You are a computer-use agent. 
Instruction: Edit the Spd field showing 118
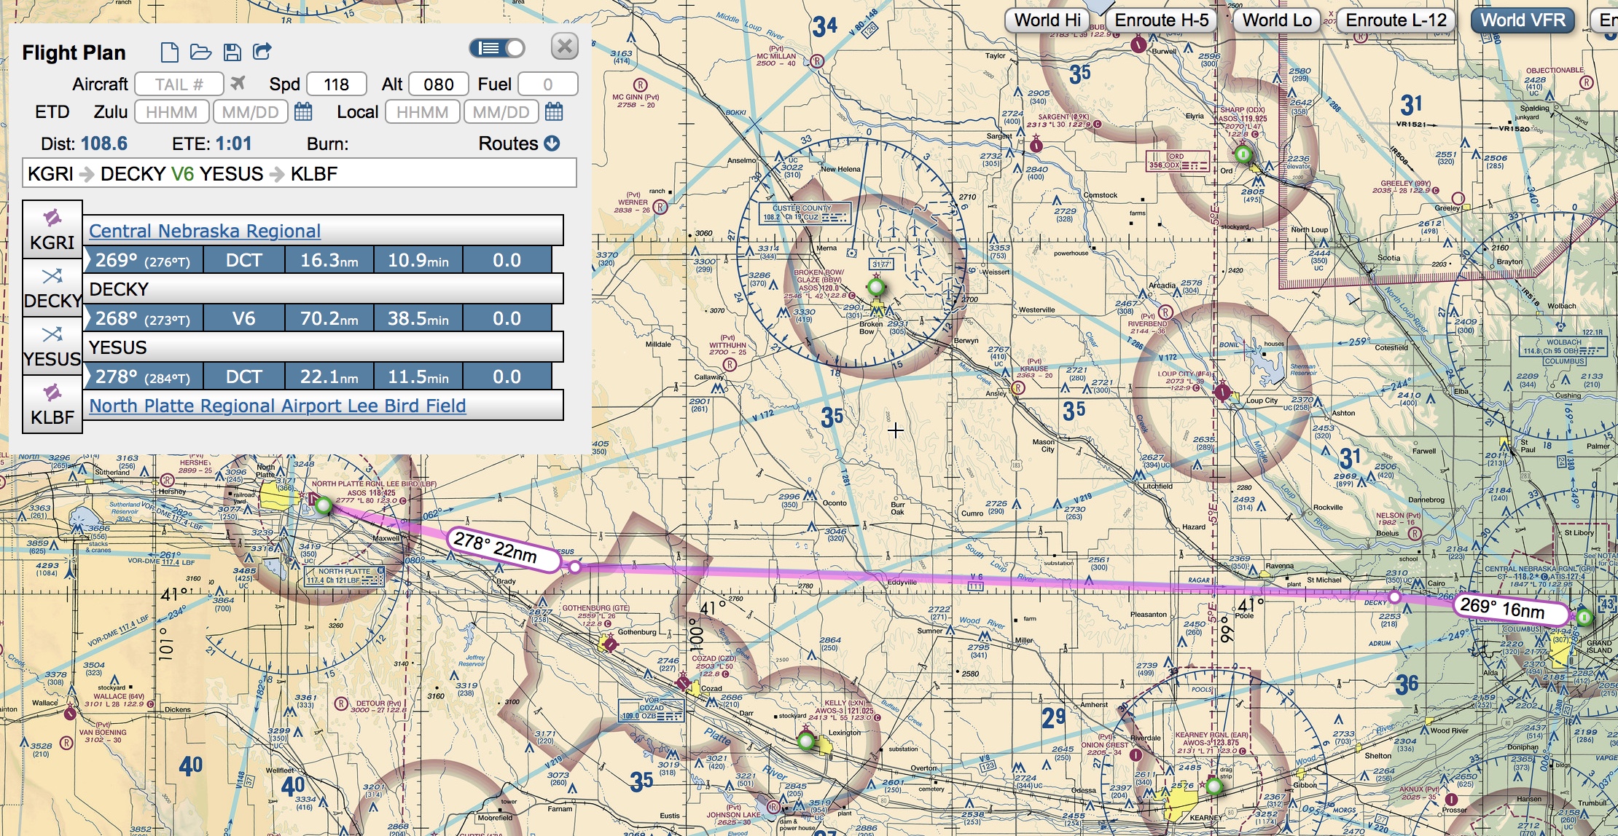337,84
